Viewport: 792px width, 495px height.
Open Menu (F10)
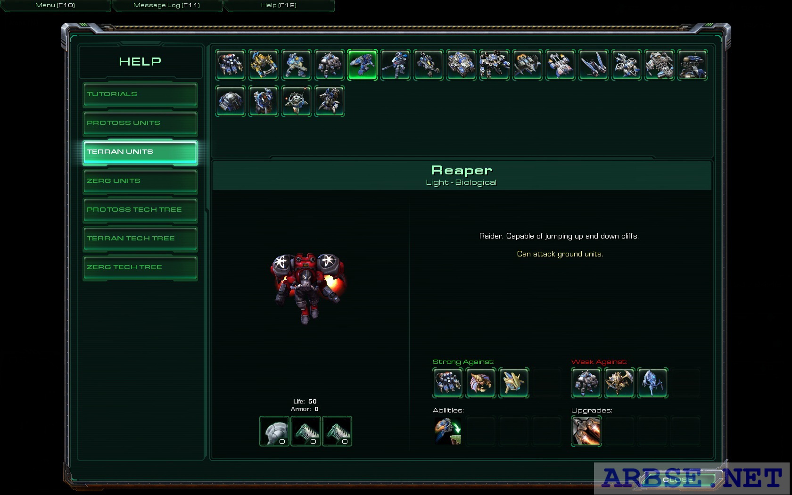point(55,5)
